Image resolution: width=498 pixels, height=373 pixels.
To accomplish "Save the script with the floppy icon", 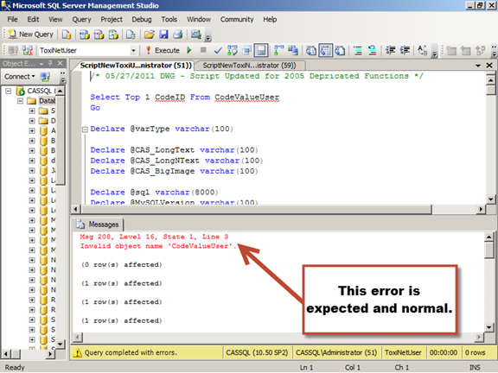I will 163,35.
